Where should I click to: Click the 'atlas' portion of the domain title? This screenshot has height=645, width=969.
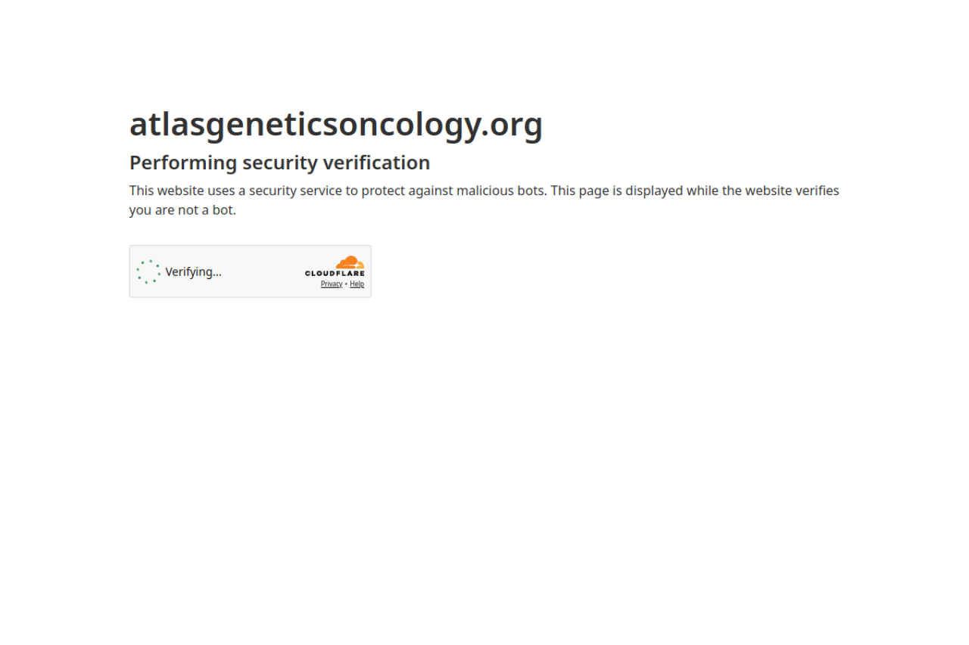tap(157, 124)
